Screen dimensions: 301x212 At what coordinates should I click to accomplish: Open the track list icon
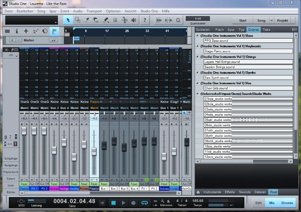pos(7,31)
